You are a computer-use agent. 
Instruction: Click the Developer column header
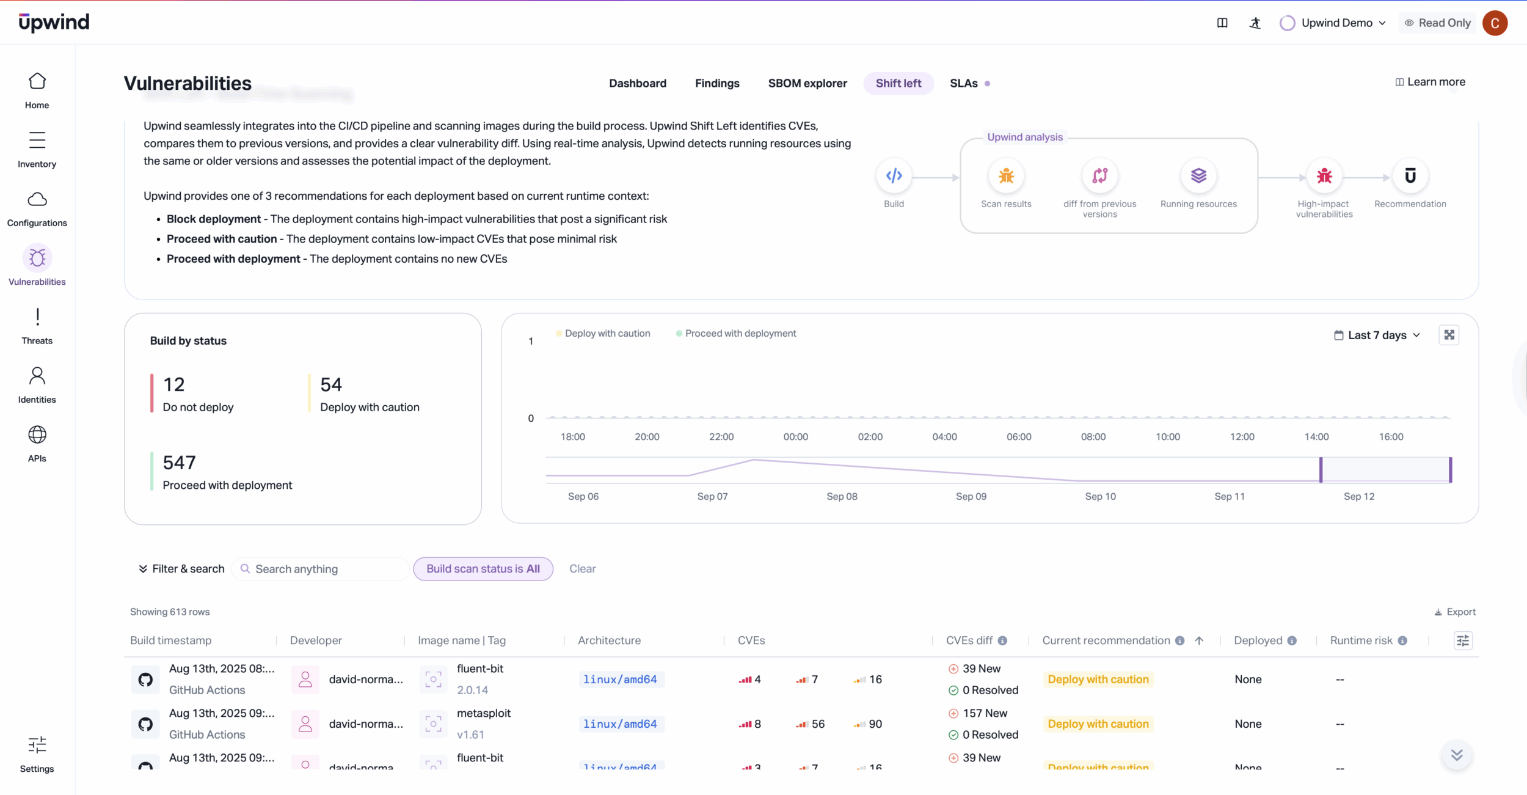316,640
